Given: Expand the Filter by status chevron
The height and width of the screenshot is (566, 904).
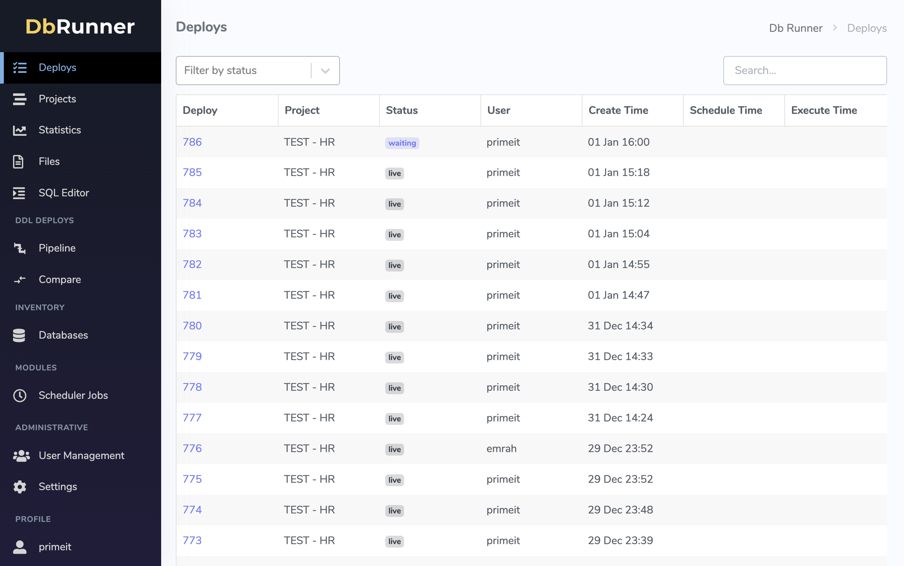Looking at the screenshot, I should pos(325,71).
